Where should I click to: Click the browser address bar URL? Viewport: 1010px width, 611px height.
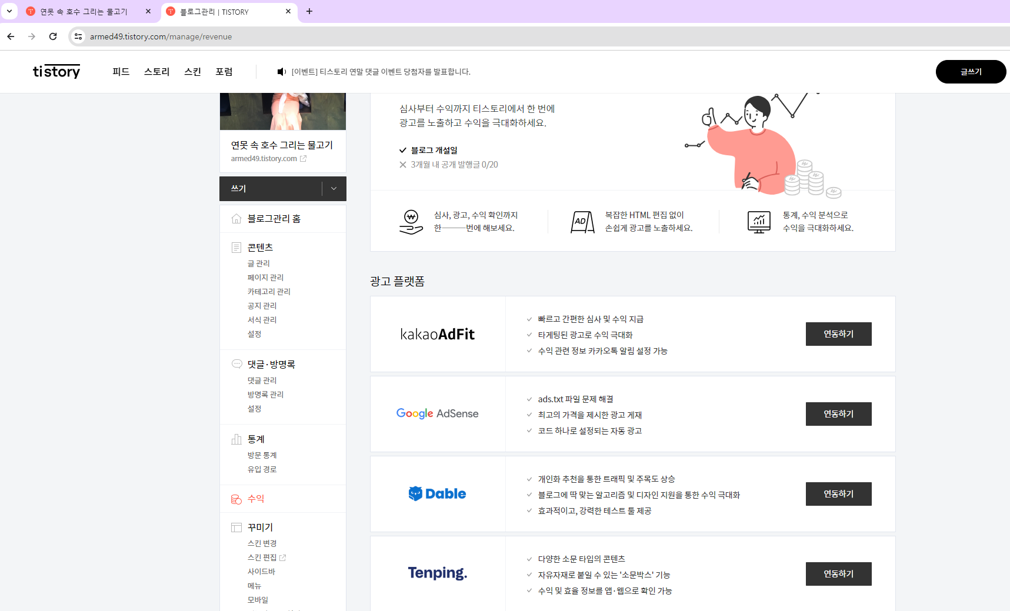(161, 36)
